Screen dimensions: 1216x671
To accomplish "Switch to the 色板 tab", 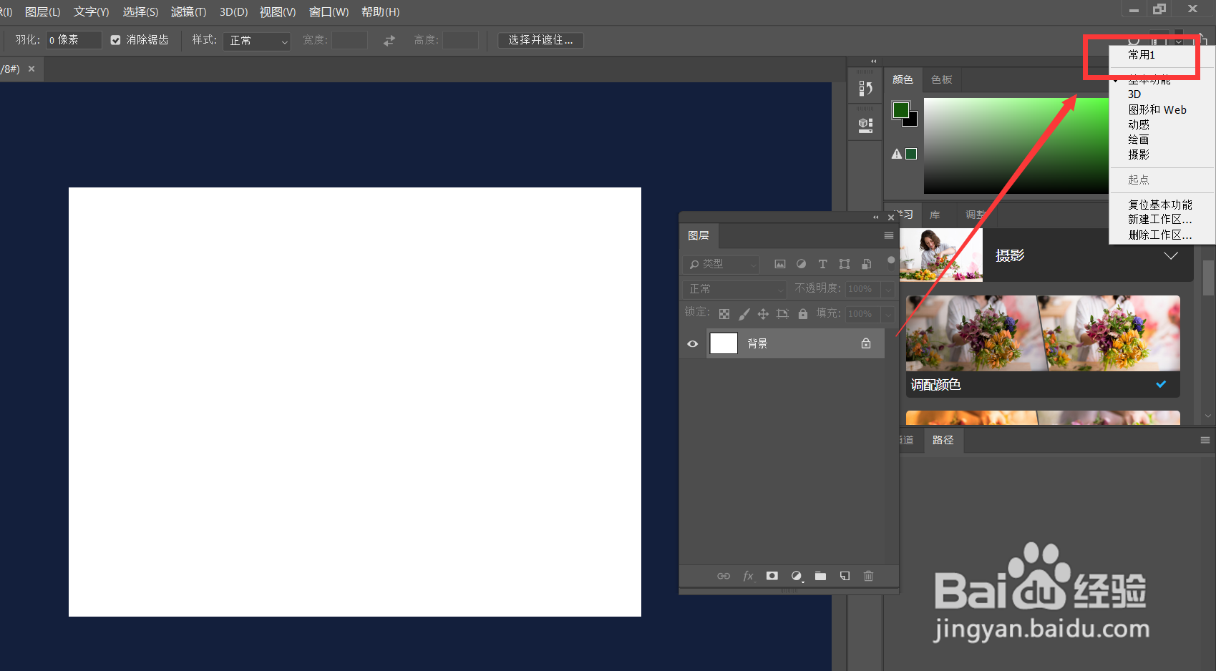I will click(x=942, y=79).
